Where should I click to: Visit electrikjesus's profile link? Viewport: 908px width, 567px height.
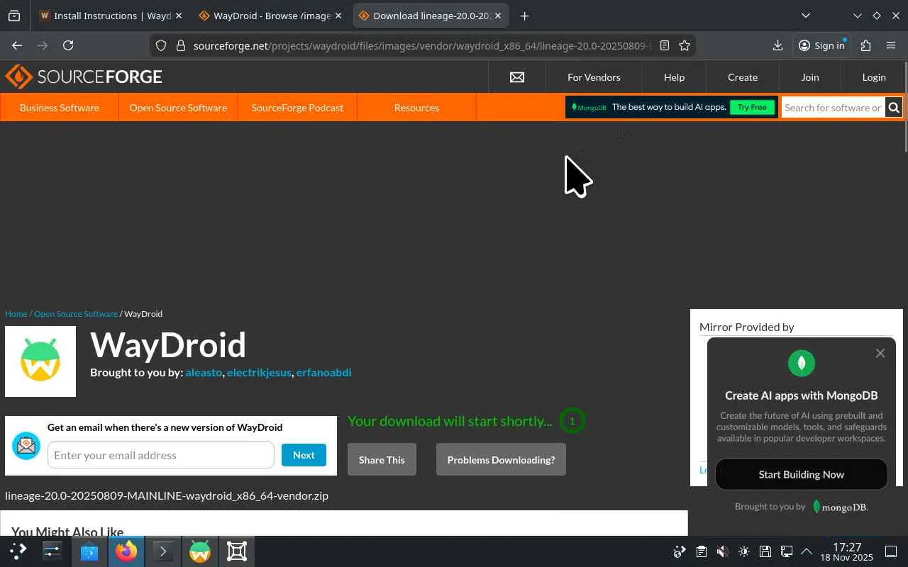259,373
